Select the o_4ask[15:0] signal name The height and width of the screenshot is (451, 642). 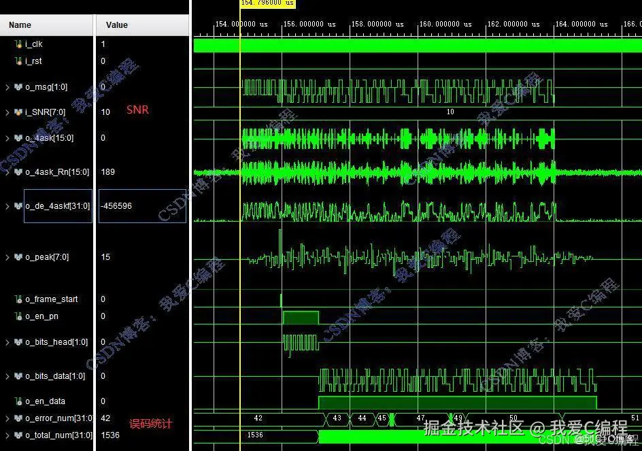pos(50,138)
